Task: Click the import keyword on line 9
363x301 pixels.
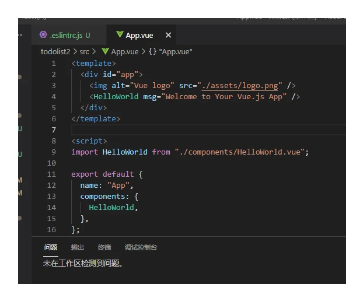Action: (x=85, y=152)
